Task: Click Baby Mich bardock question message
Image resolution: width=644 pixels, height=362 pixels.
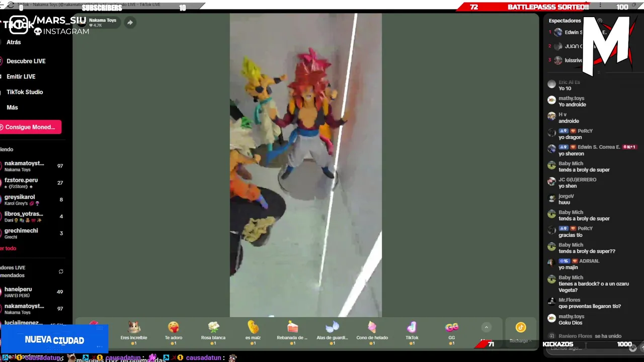Action: (x=594, y=287)
